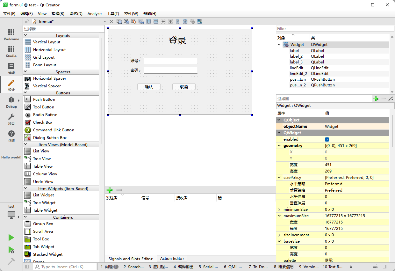Click the Break Layout toolbar icon
The height and width of the screenshot is (271, 395).
pos(192,21)
